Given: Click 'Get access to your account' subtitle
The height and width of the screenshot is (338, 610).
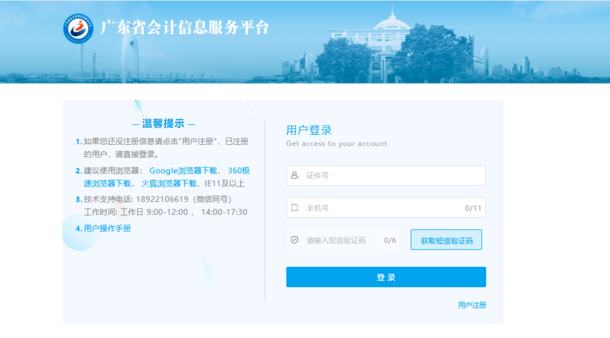Looking at the screenshot, I should pos(337,143).
